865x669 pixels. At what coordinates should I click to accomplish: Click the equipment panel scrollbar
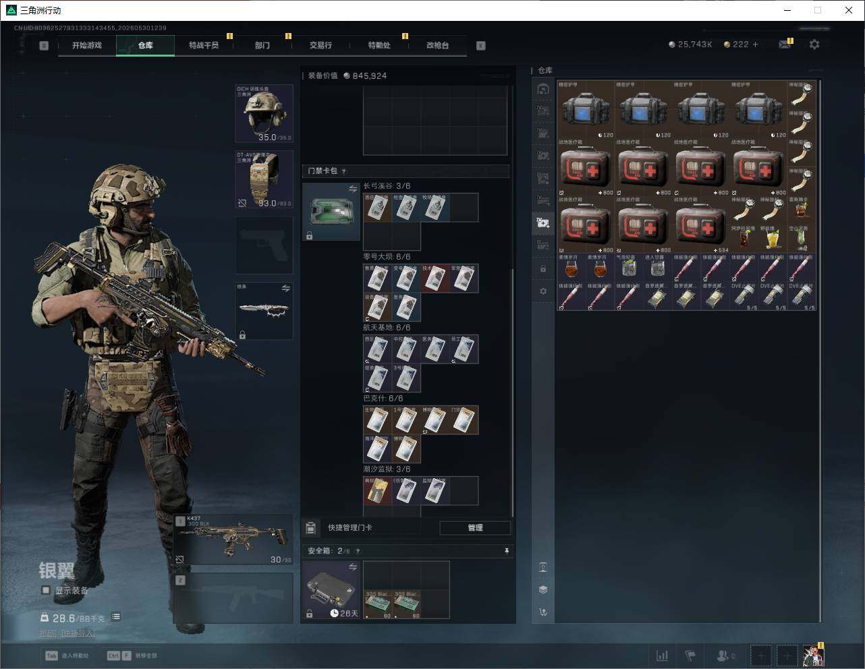(x=513, y=391)
